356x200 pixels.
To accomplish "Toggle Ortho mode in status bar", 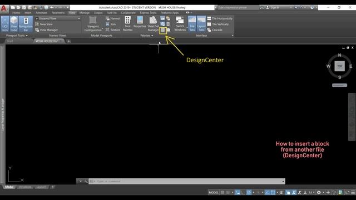I will pyautogui.click(x=243, y=193).
